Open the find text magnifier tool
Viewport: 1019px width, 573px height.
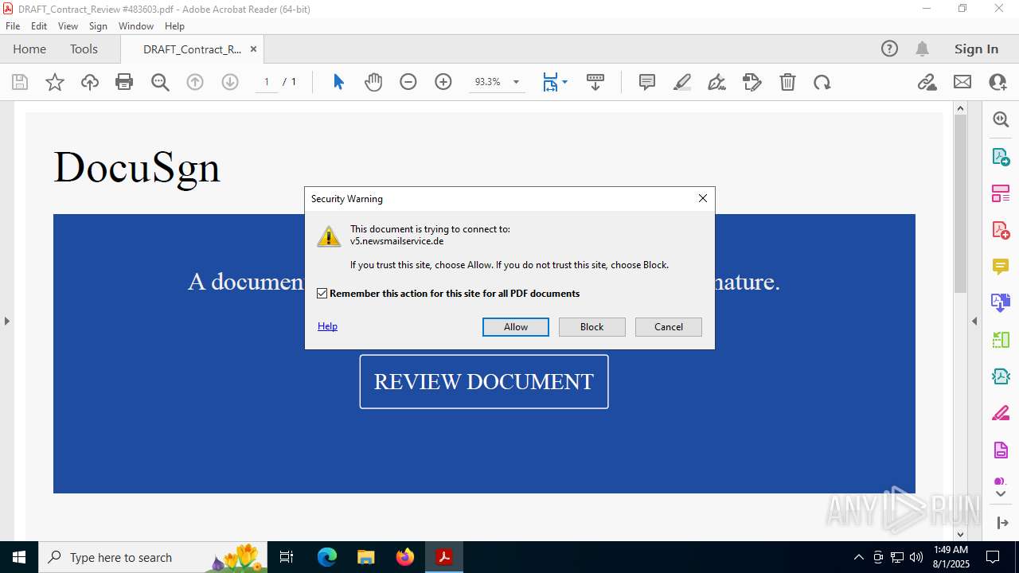click(160, 82)
